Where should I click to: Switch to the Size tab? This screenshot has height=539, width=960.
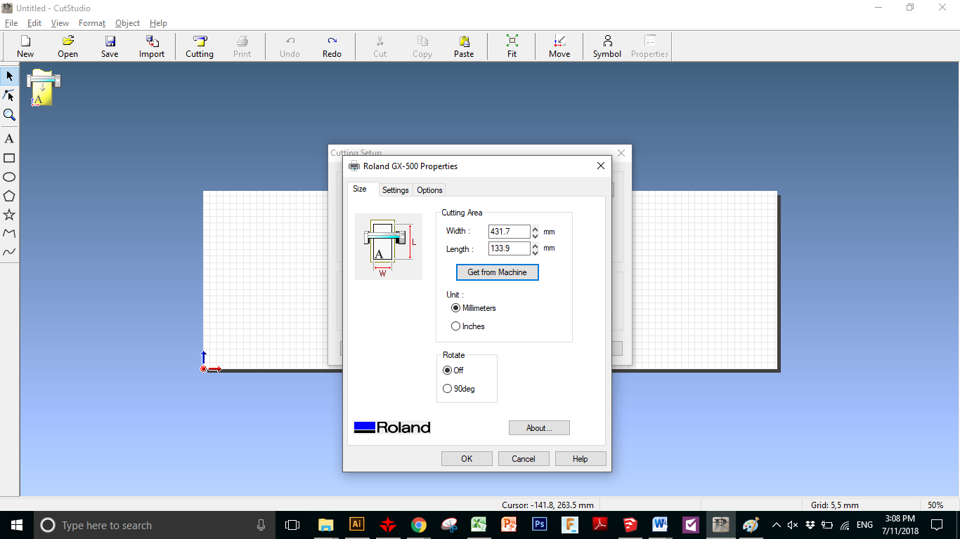click(360, 189)
